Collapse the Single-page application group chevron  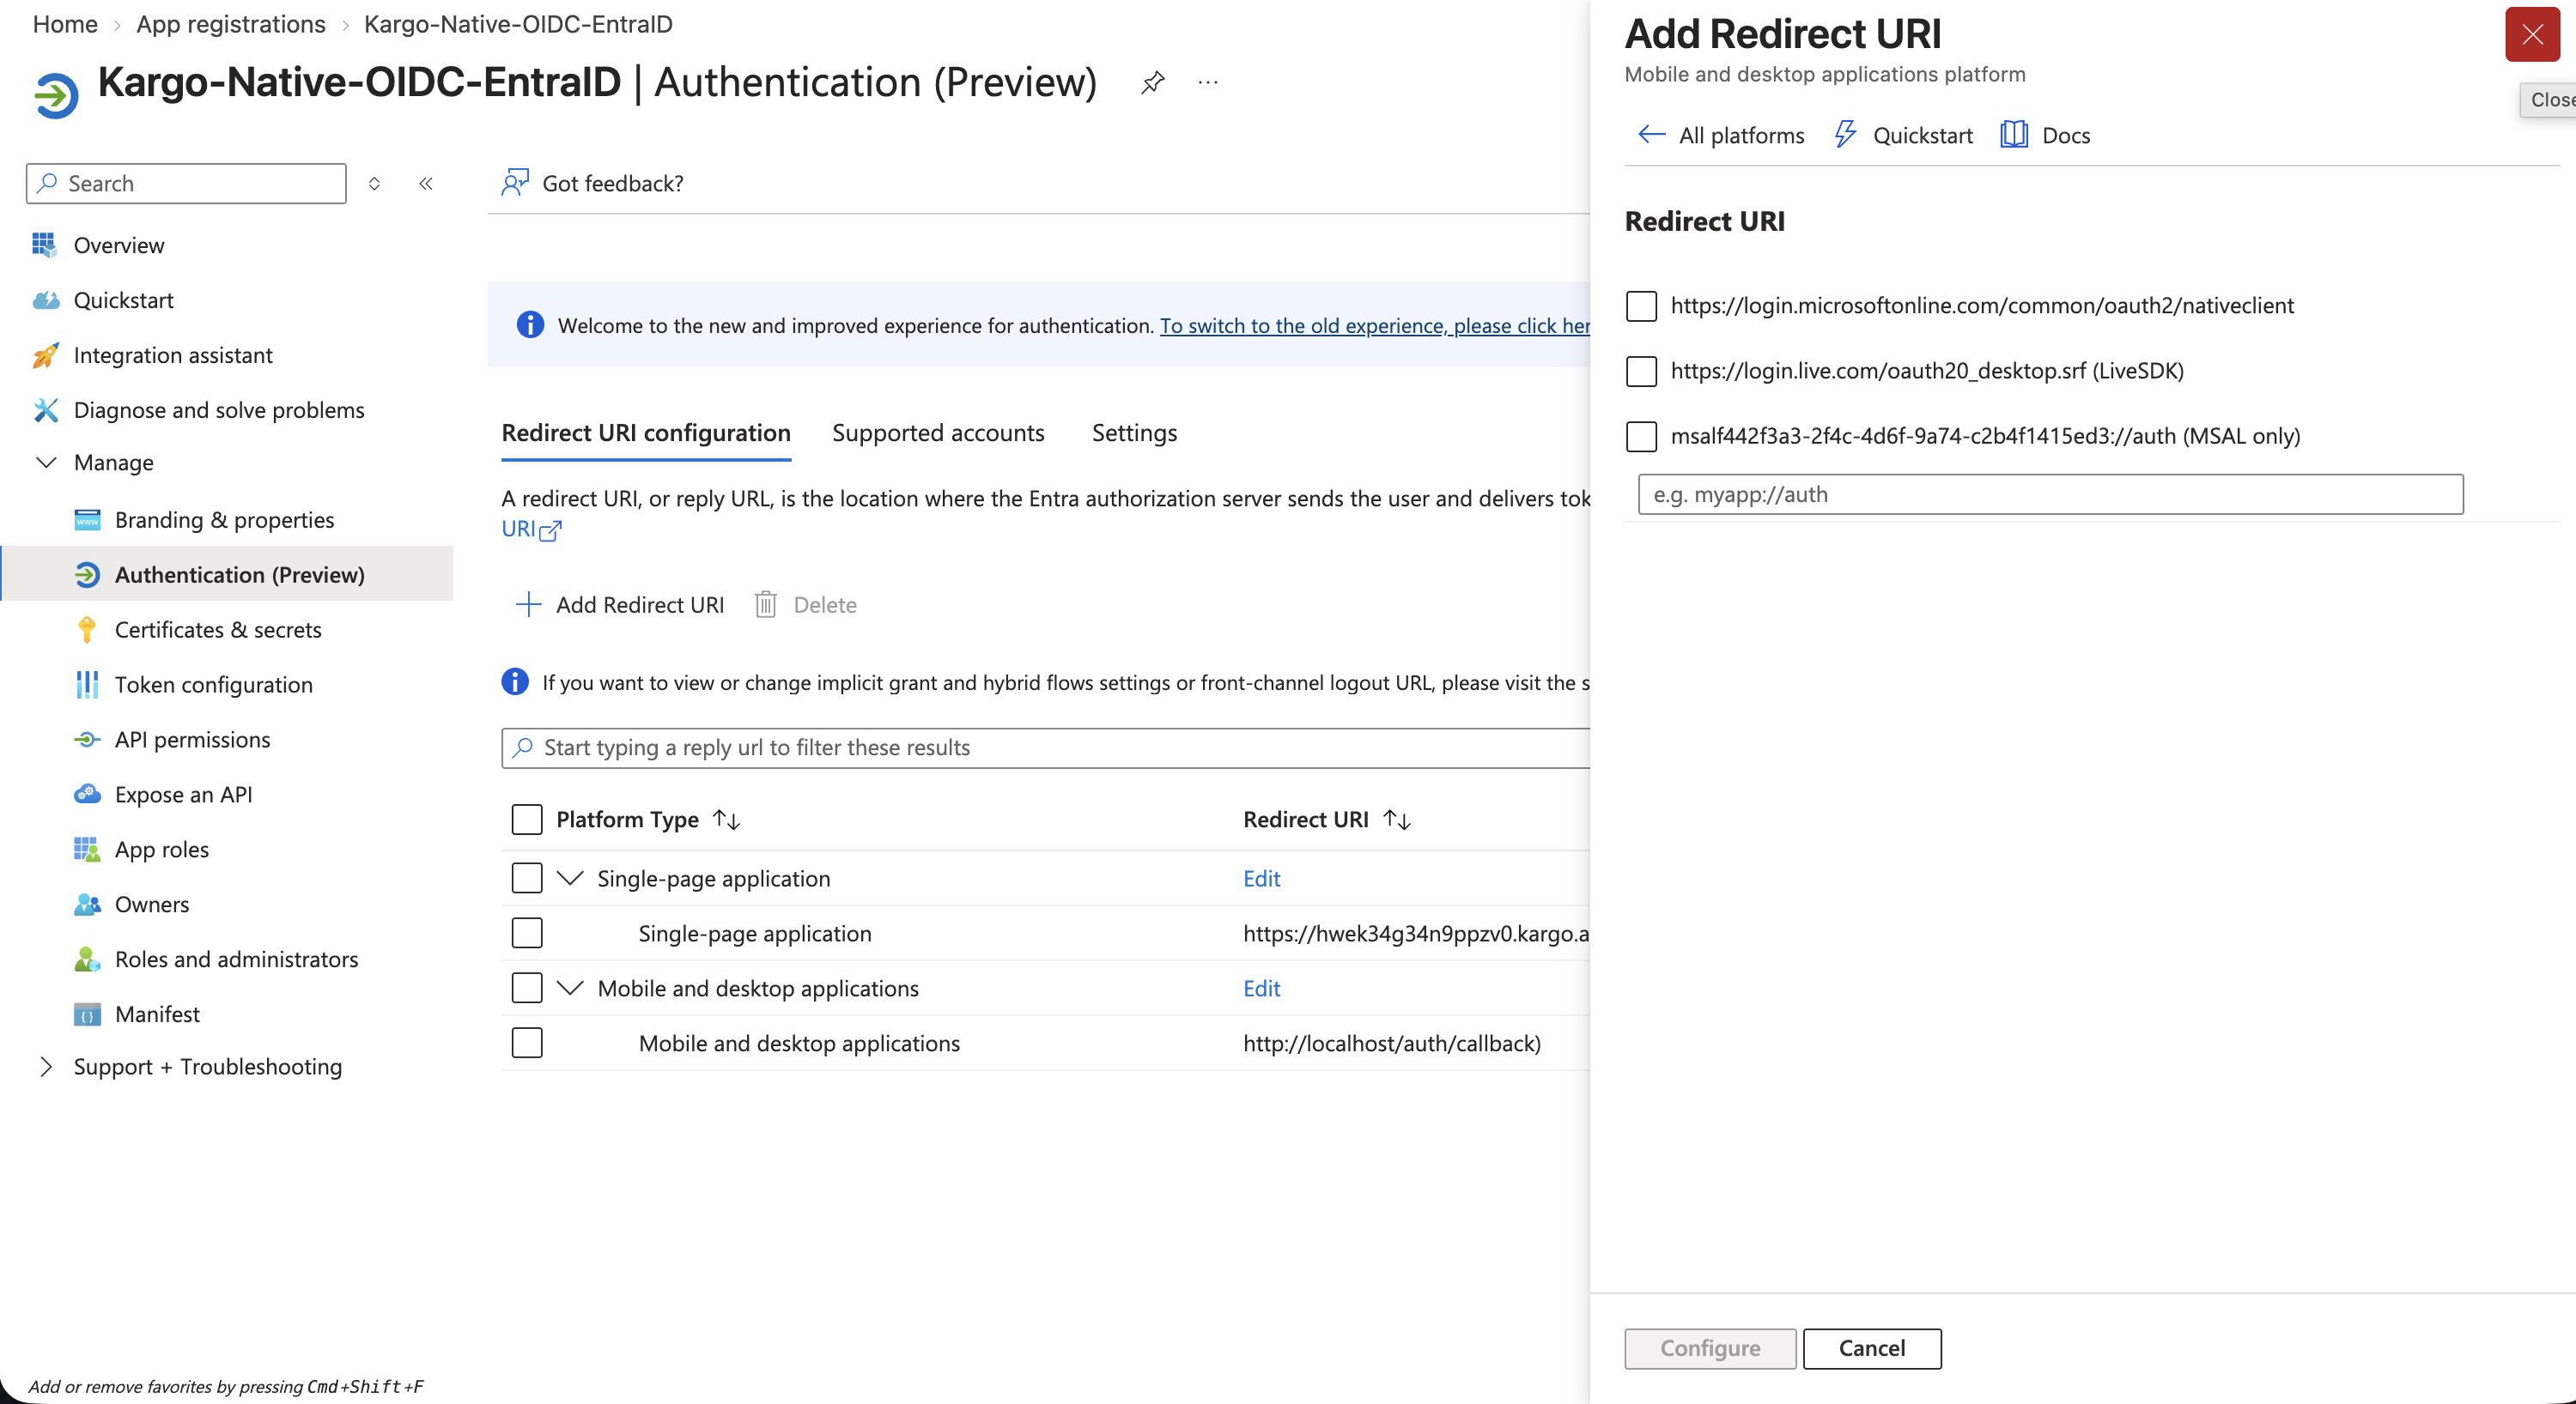(570, 879)
